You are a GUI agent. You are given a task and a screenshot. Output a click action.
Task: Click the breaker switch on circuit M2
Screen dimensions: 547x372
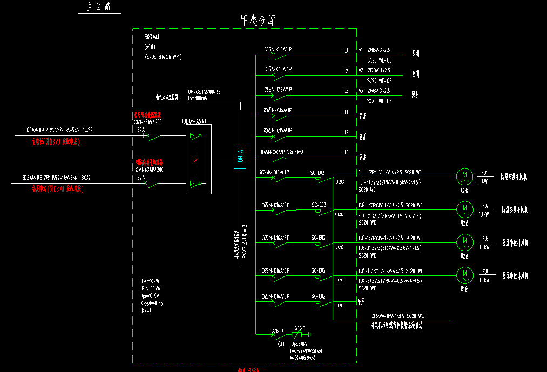point(279,76)
